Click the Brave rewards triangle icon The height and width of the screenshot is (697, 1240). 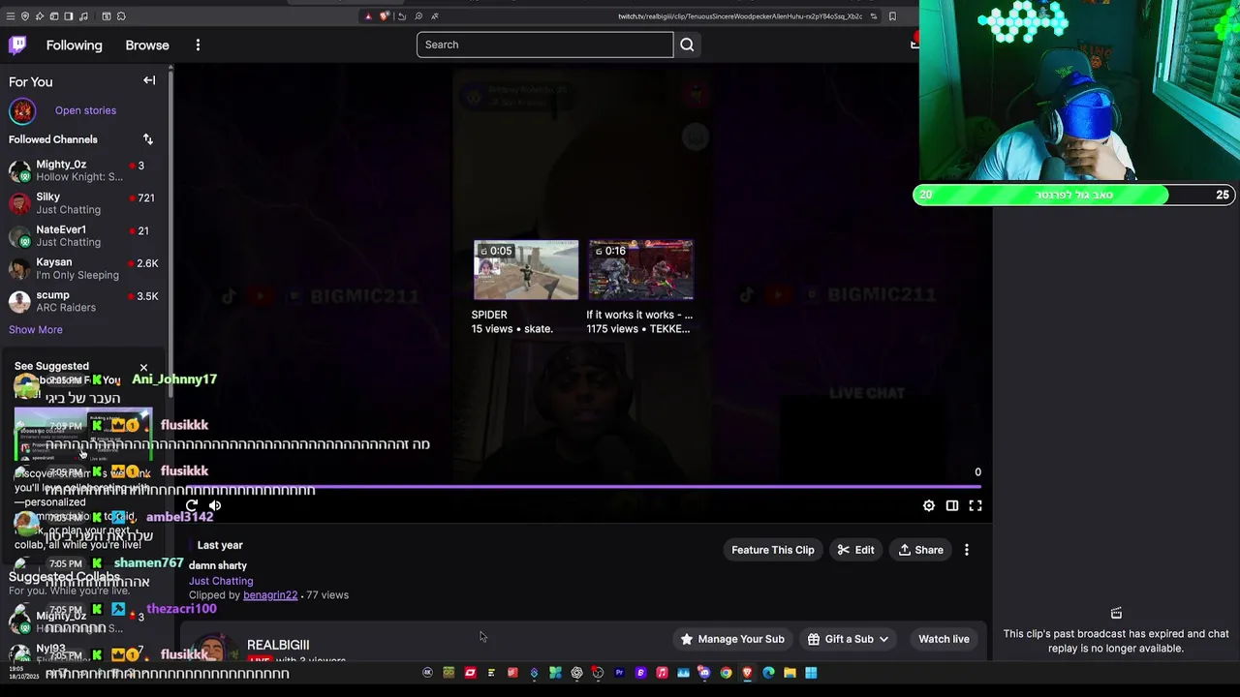pos(368,16)
